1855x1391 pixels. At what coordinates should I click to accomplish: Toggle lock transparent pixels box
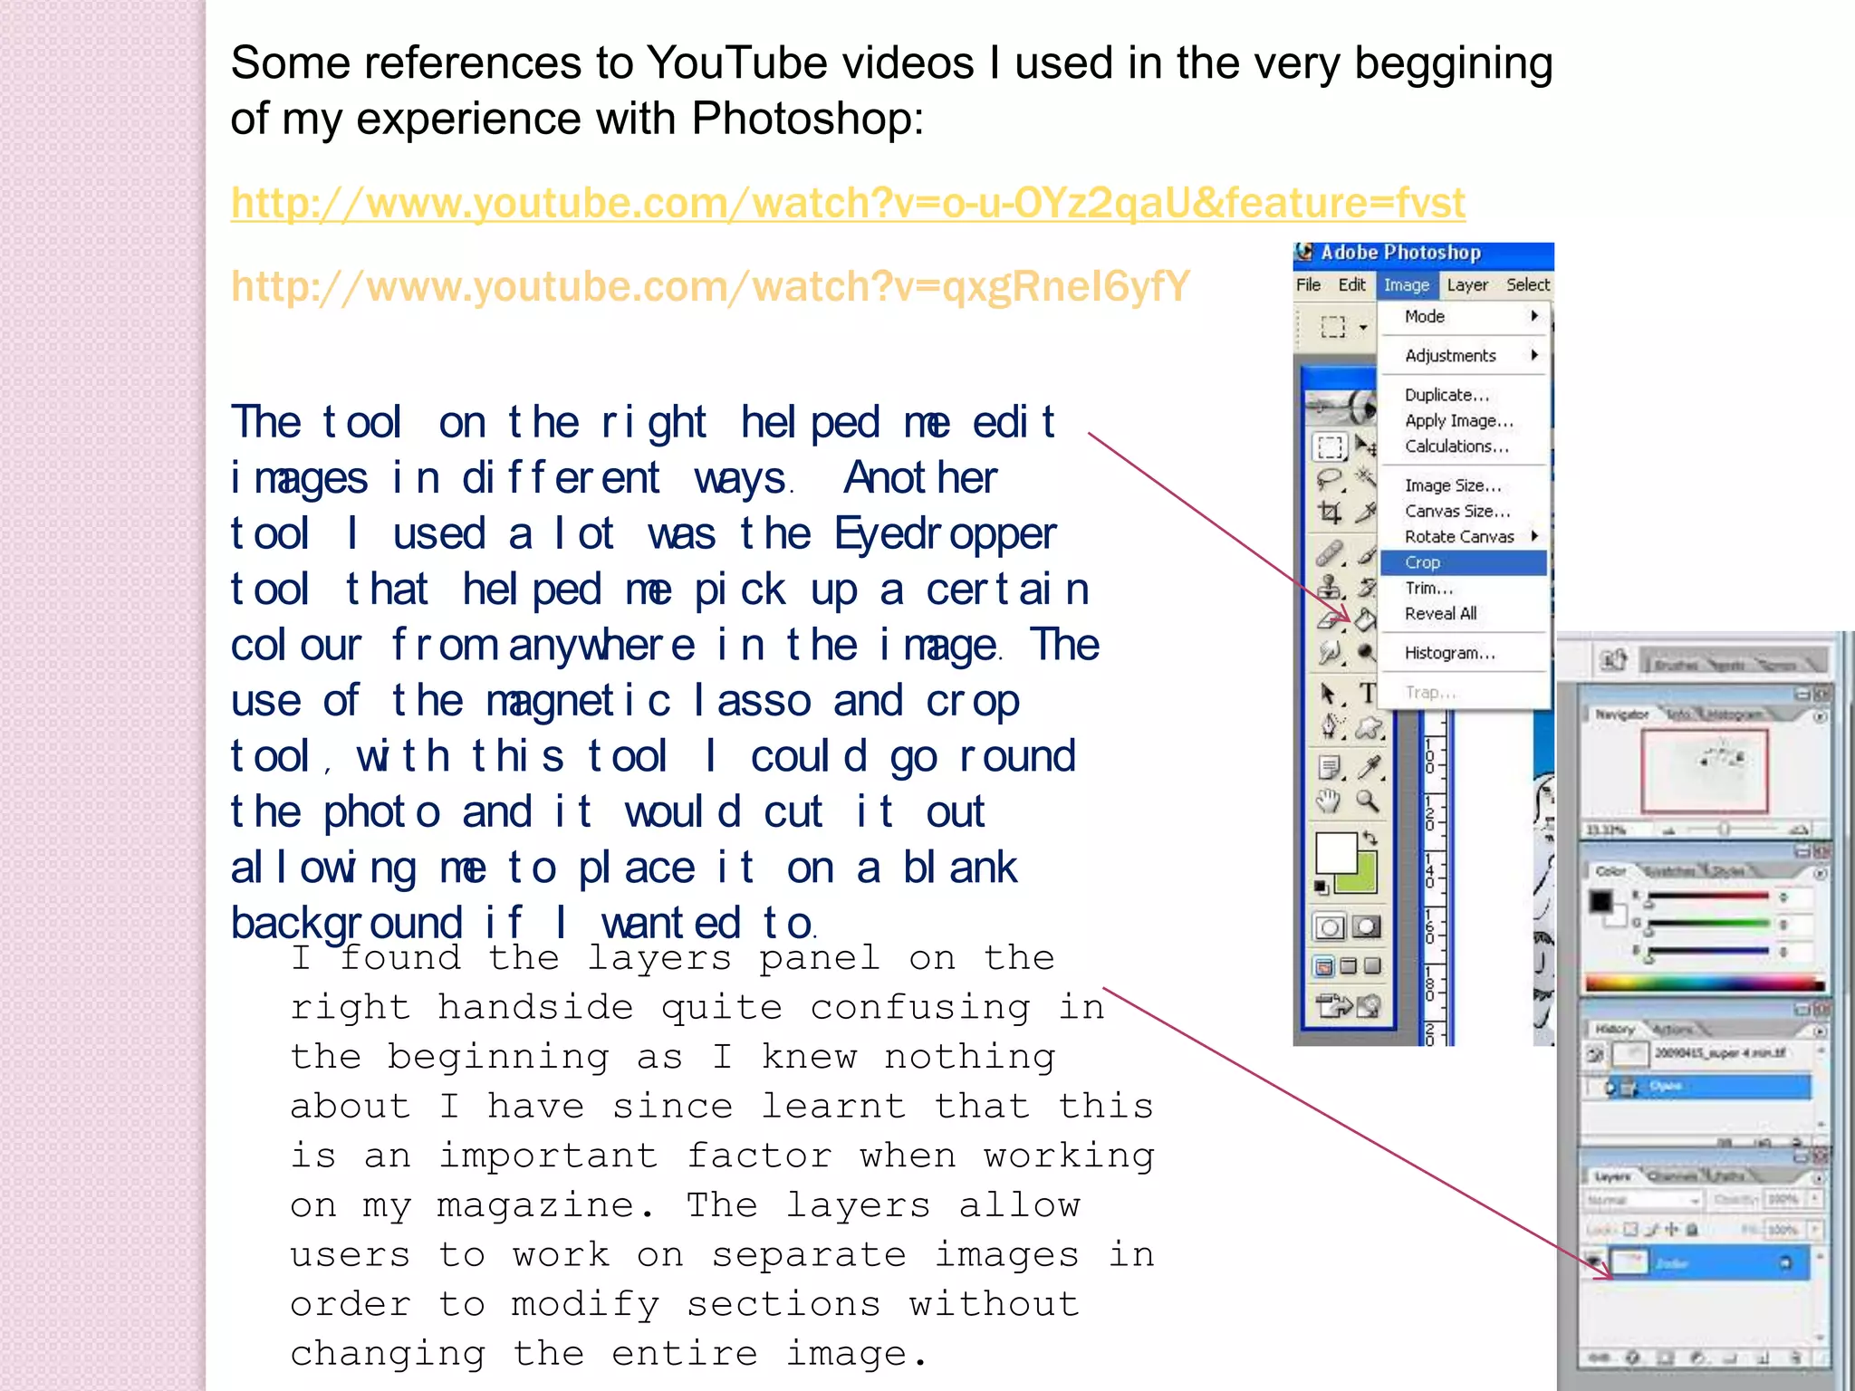1630,1230
